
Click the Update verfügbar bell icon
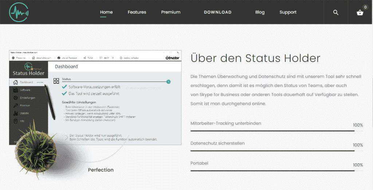pyautogui.click(x=121, y=58)
